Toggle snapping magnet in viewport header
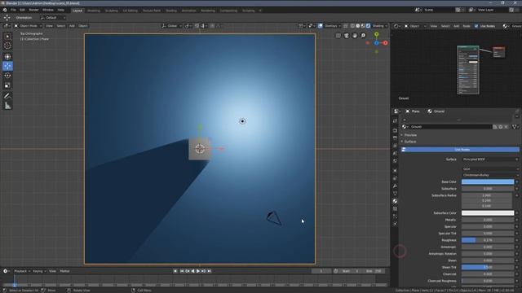This screenshot has width=522, height=293. click(197, 26)
